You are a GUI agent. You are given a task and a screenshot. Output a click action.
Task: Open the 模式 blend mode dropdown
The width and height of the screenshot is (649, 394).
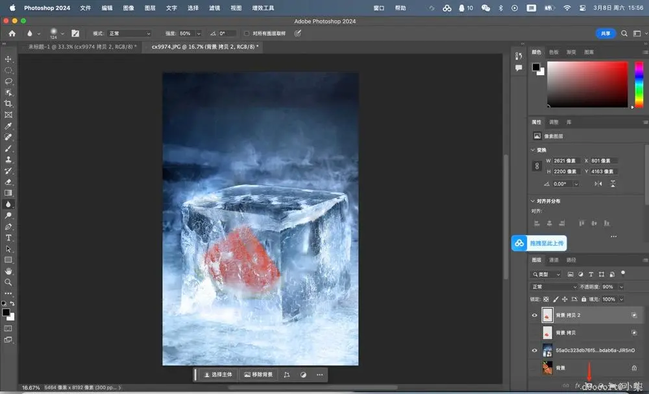tap(129, 33)
